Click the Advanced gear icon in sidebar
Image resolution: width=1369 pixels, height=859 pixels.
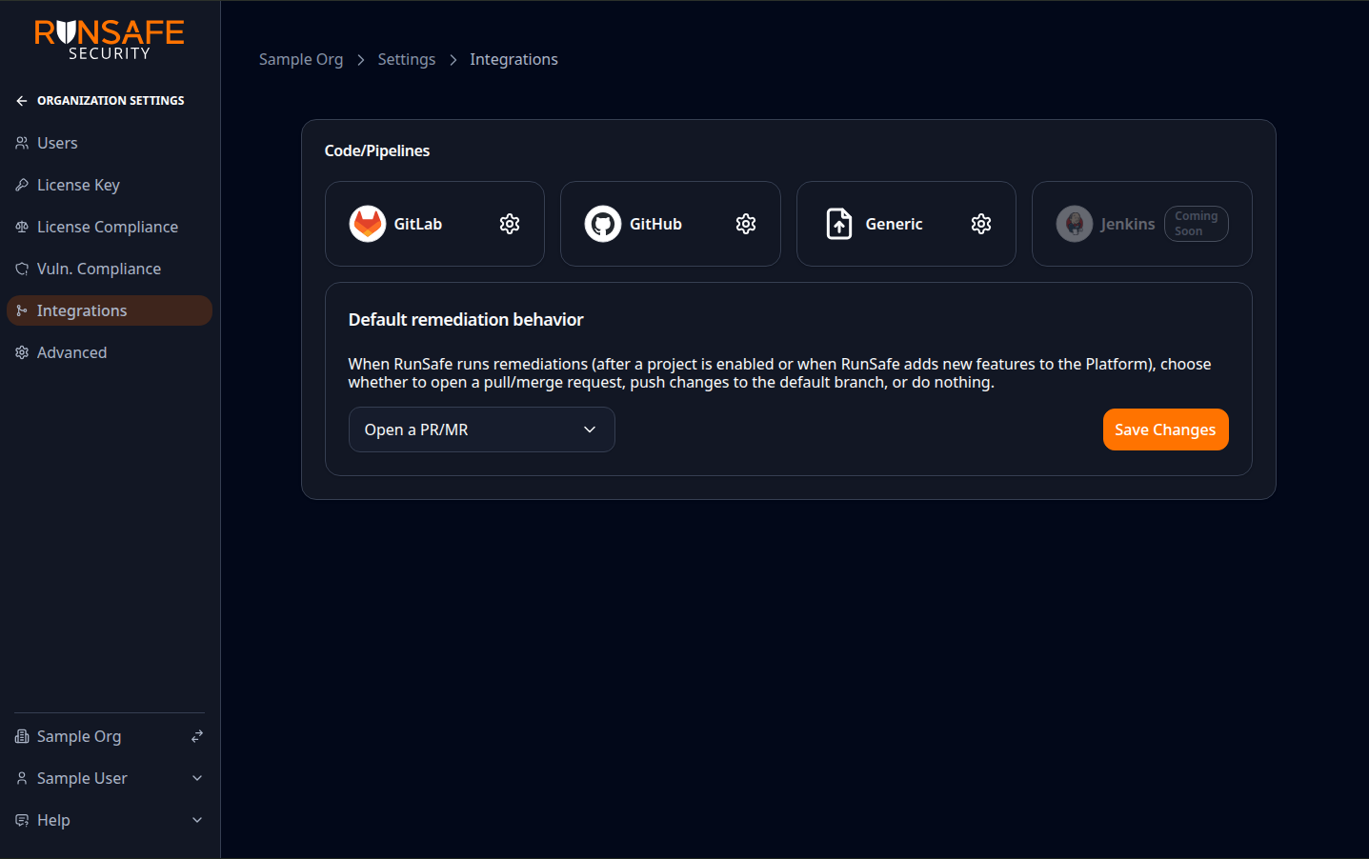pyautogui.click(x=22, y=352)
